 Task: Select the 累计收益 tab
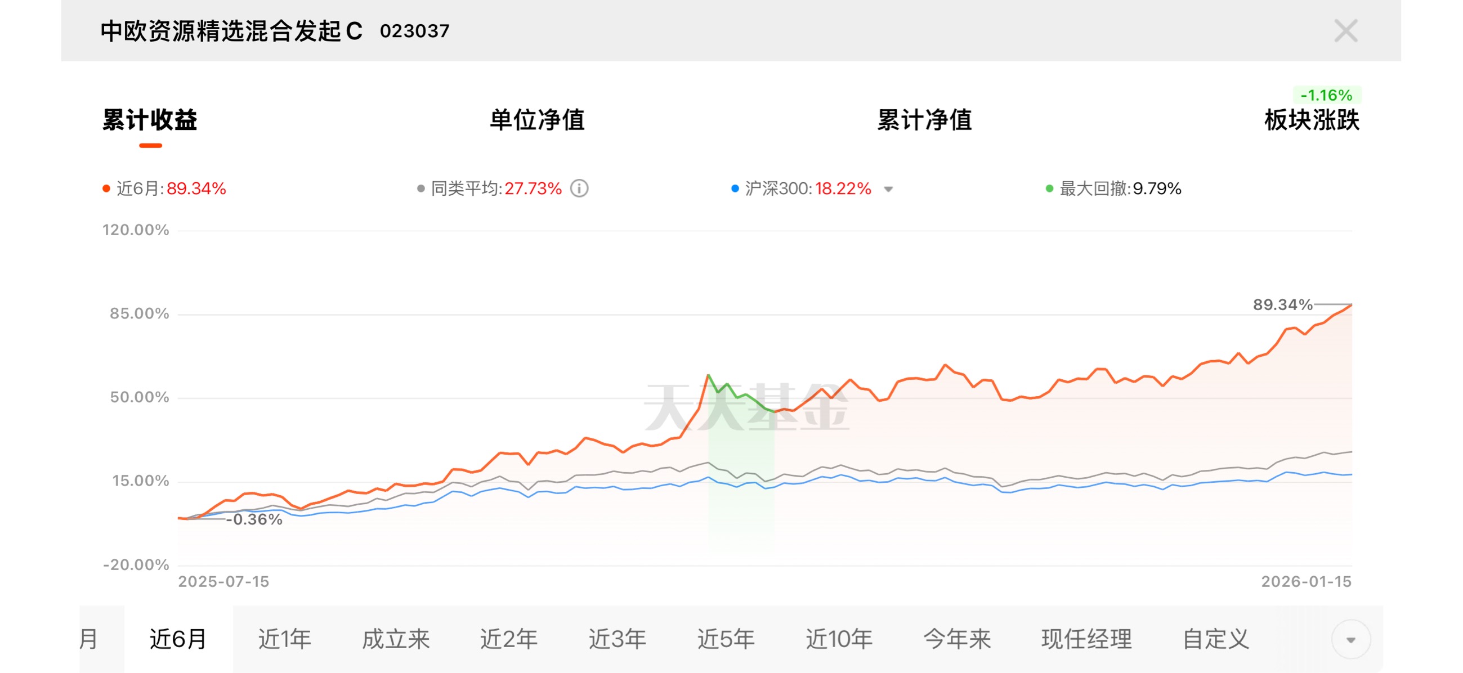click(150, 120)
